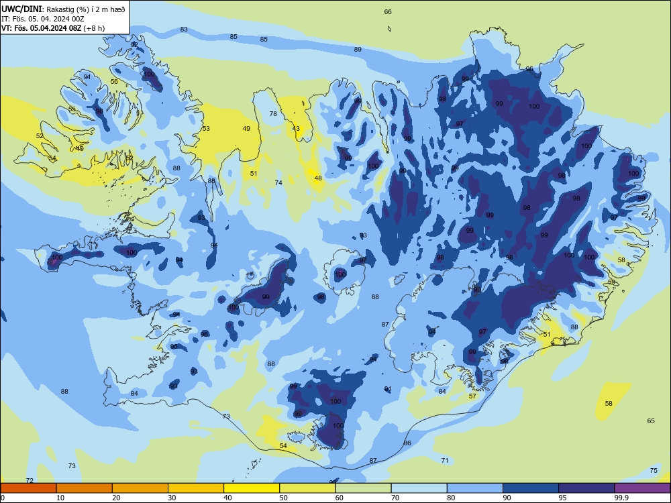Click the bright yellow 40–50 legend swatch
671x503 pixels.
[252, 488]
